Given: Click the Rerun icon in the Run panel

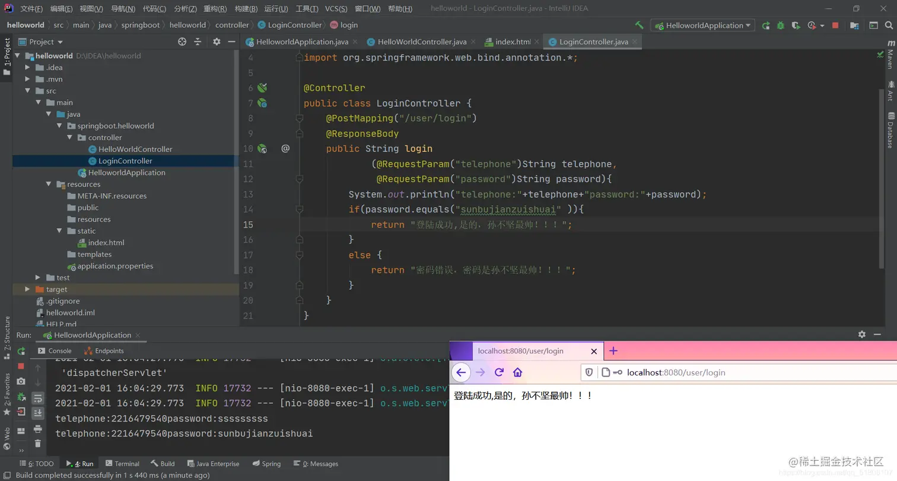Looking at the screenshot, I should tap(21, 351).
